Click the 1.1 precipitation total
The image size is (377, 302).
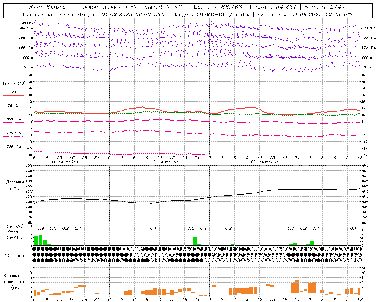[316, 228]
